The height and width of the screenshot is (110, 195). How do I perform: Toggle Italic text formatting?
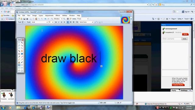coord(59,22)
